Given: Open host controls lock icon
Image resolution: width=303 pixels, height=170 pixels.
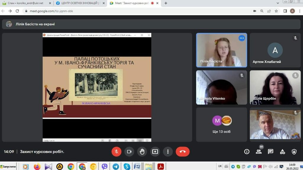Looking at the screenshot, I should point(294,152).
